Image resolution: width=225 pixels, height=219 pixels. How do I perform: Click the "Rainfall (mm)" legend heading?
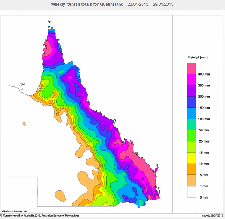click(198, 57)
